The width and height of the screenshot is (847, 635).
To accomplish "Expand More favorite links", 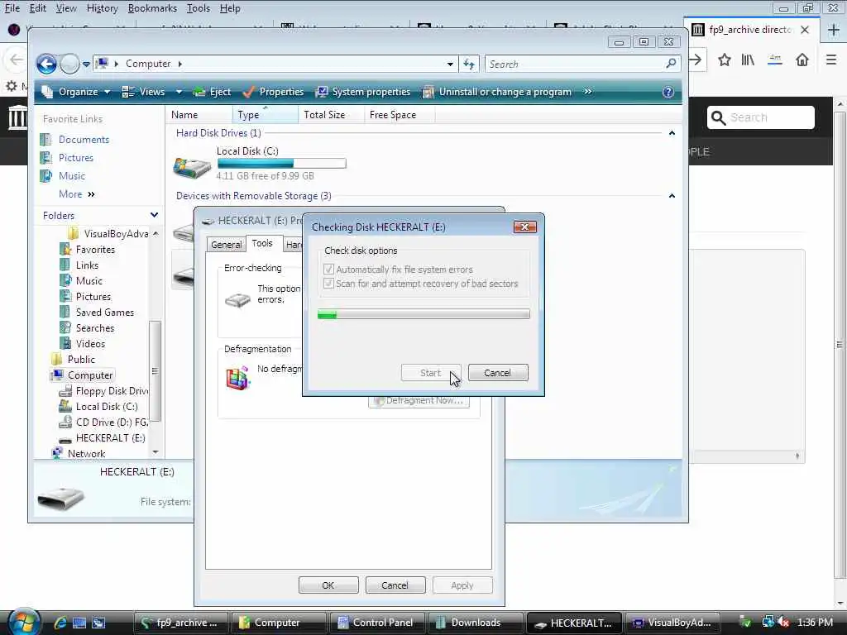I will tap(77, 193).
